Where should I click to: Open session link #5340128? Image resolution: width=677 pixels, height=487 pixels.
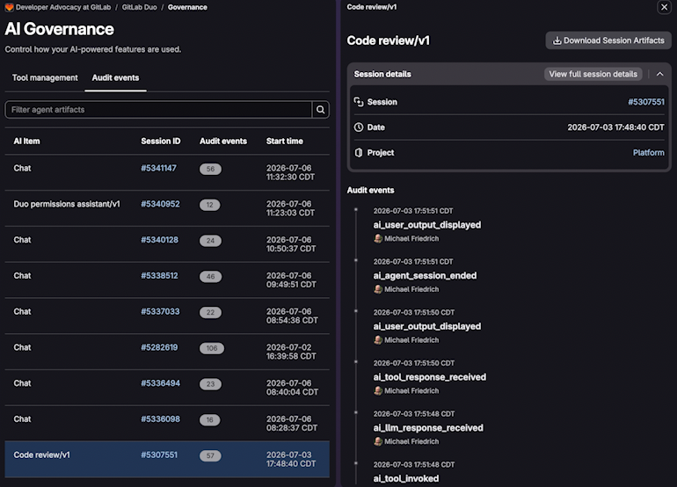coord(159,240)
